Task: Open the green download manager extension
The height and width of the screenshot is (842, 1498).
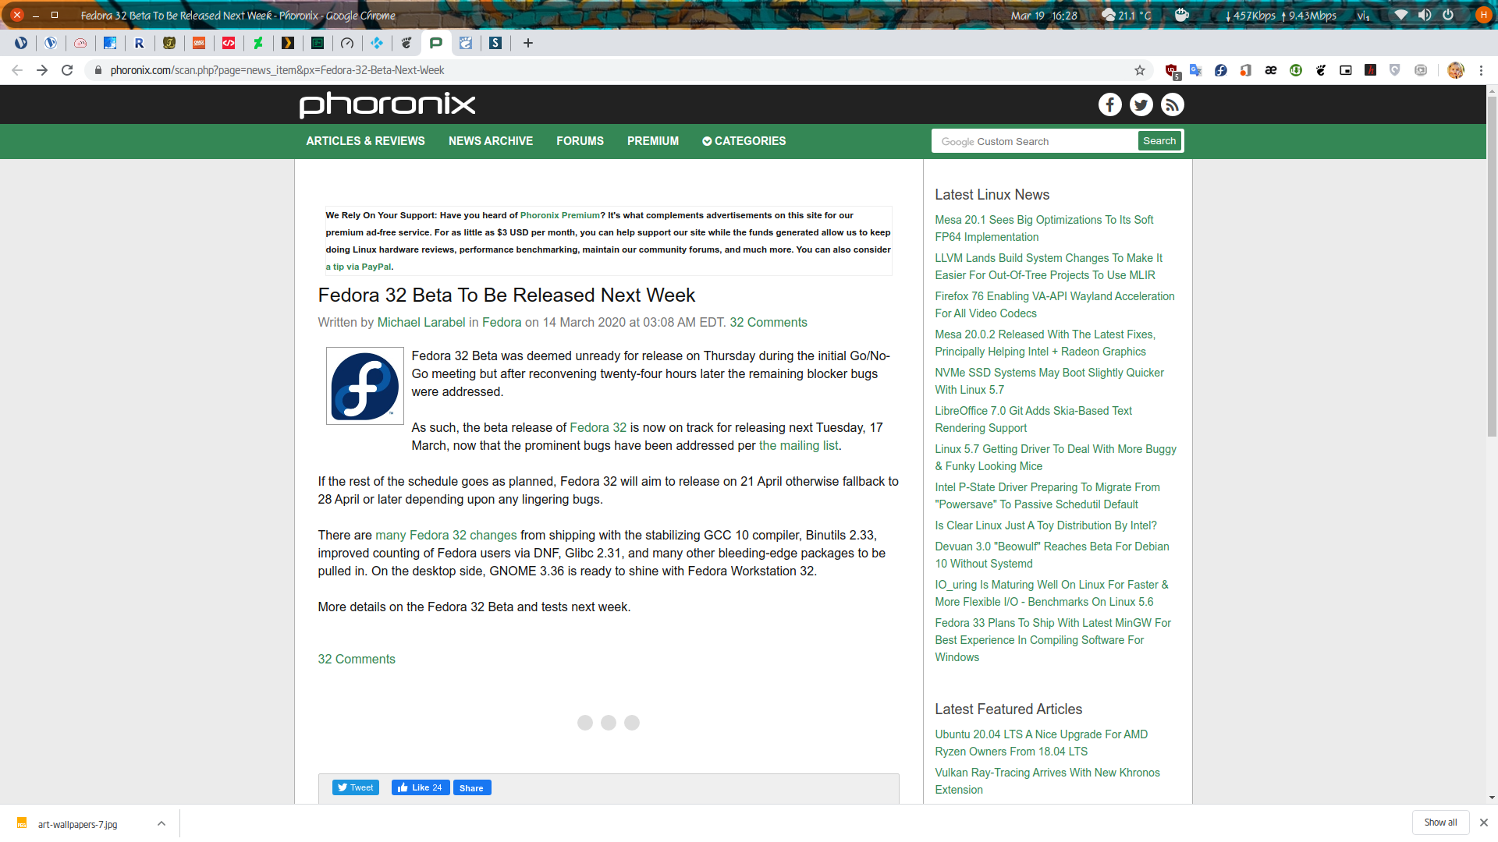Action: tap(1296, 70)
